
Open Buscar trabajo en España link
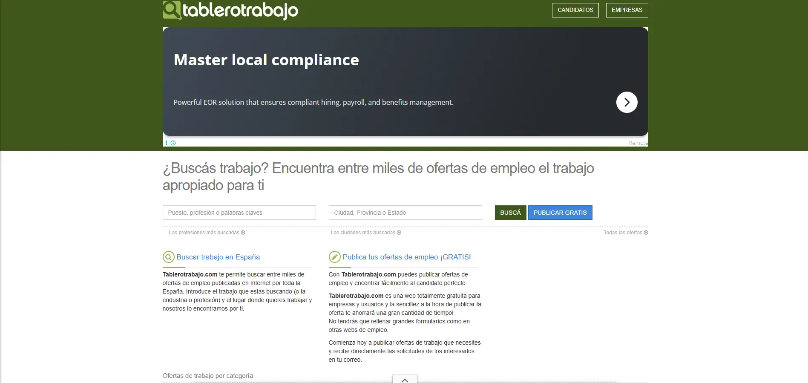pos(218,257)
